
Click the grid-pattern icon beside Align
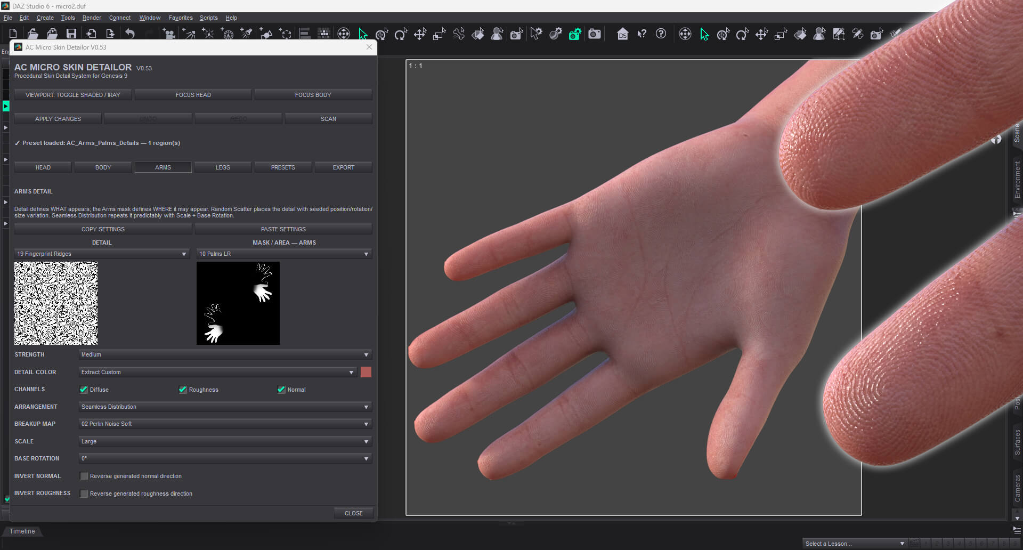click(324, 34)
